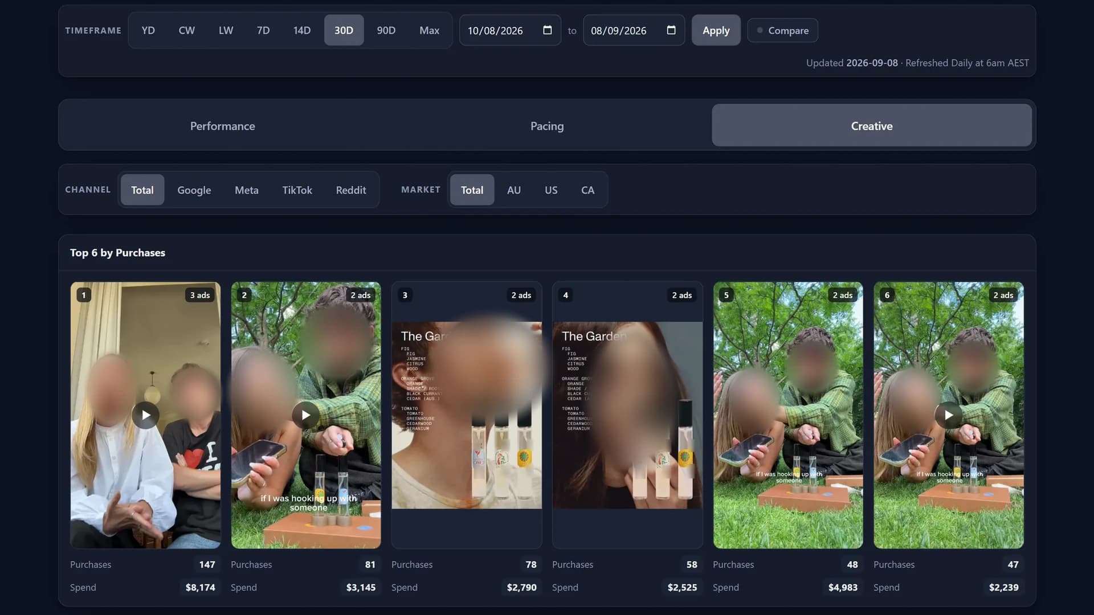Image resolution: width=1094 pixels, height=615 pixels.
Task: Filter channel by Google
Action: coord(194,190)
